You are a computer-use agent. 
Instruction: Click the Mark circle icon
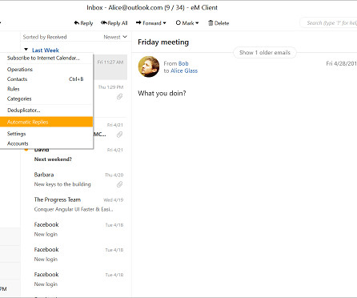click(178, 22)
